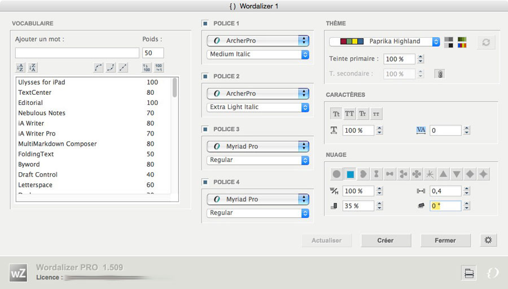This screenshot has height=289, width=508.
Task: Choose circle cloud shape
Action: 336,174
